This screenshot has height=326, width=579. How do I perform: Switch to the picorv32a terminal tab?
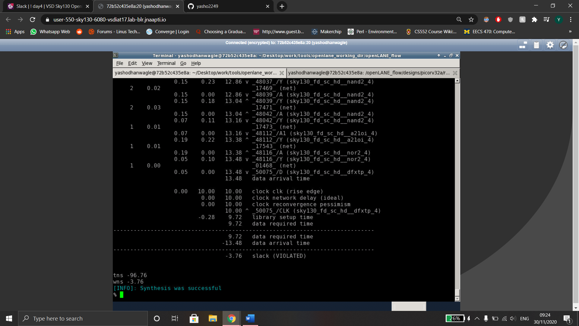369,73
